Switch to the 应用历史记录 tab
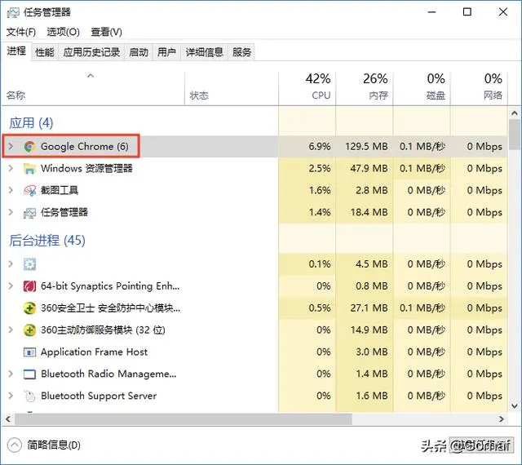 pyautogui.click(x=91, y=52)
